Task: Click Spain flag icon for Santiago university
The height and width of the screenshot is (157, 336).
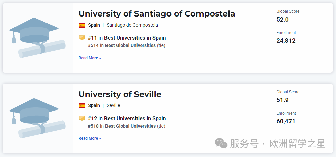Action: [82, 25]
